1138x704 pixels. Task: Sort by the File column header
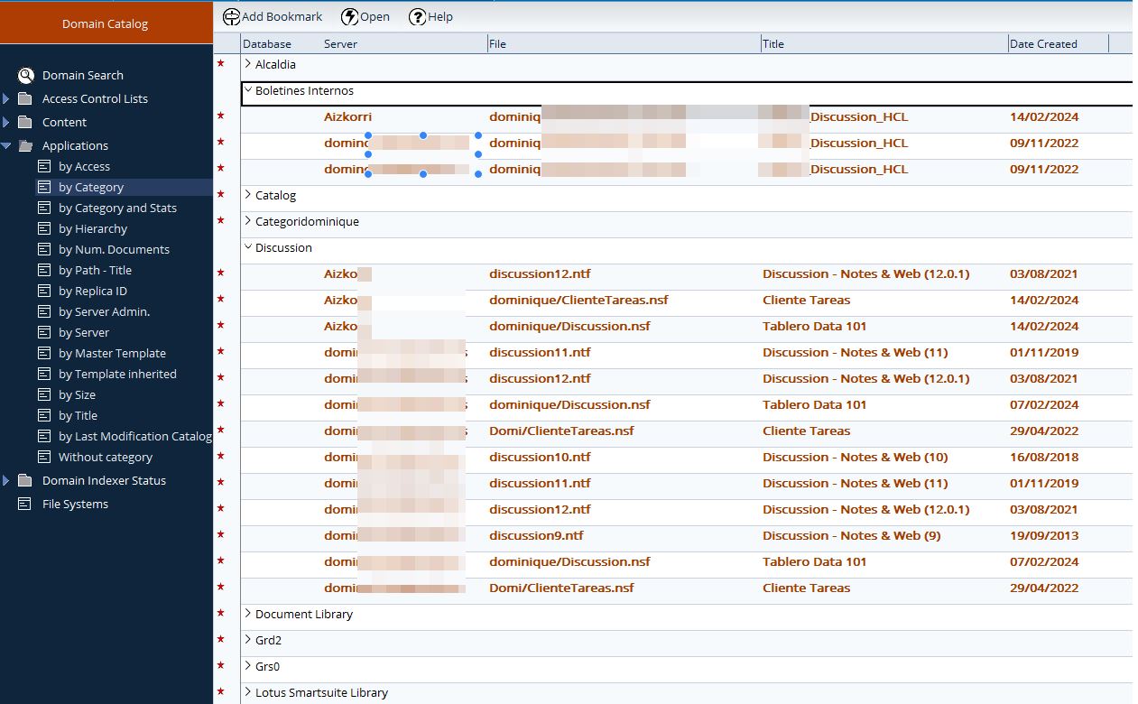[x=497, y=43]
